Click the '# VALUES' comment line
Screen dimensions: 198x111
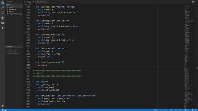pos(38,73)
